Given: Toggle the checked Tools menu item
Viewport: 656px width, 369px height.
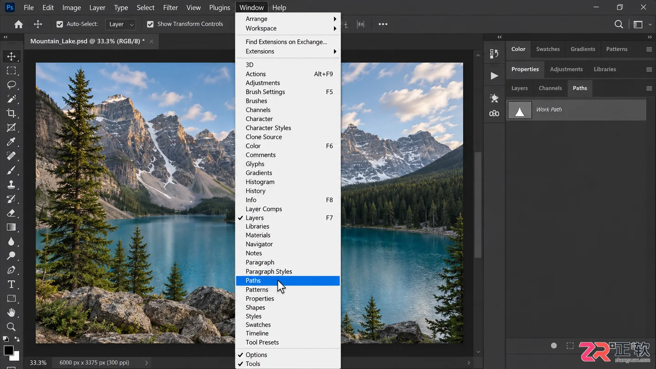Looking at the screenshot, I should [288, 364].
